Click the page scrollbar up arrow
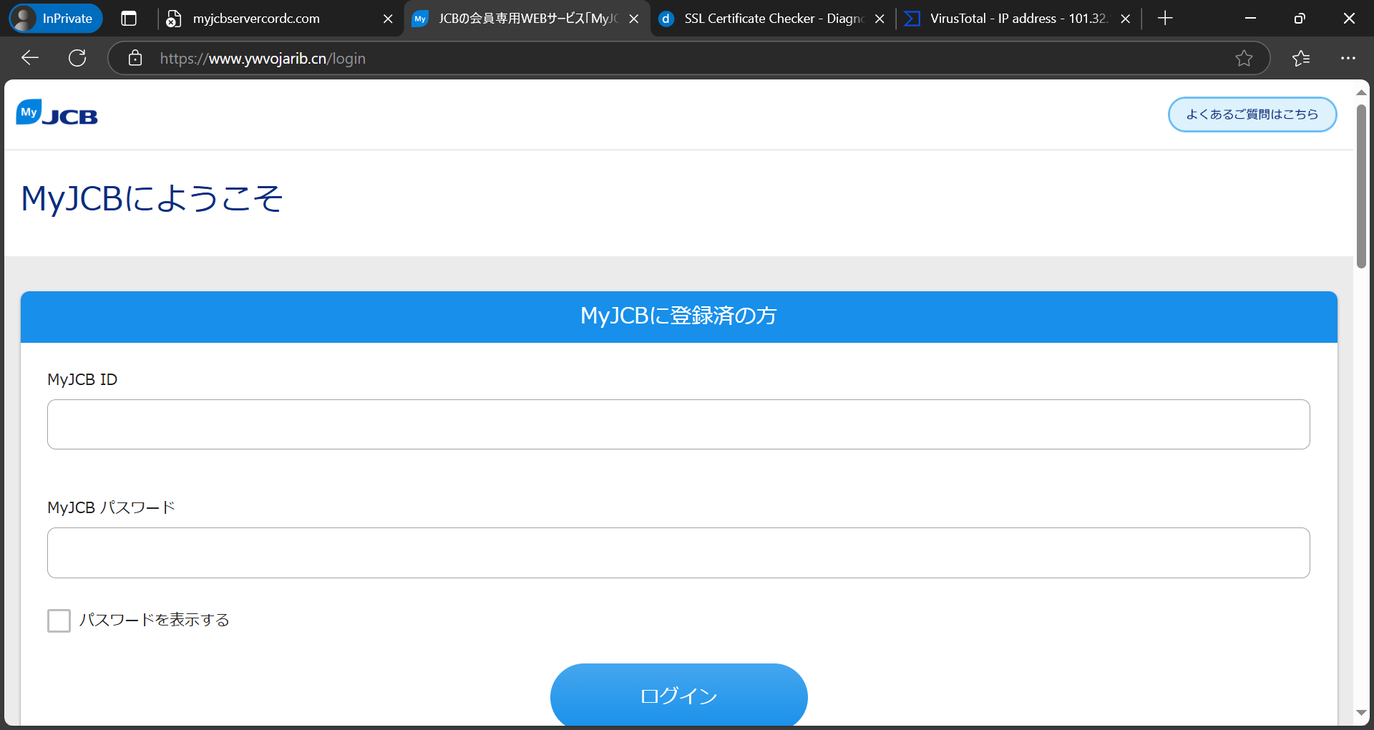This screenshot has height=730, width=1374. coord(1361,92)
